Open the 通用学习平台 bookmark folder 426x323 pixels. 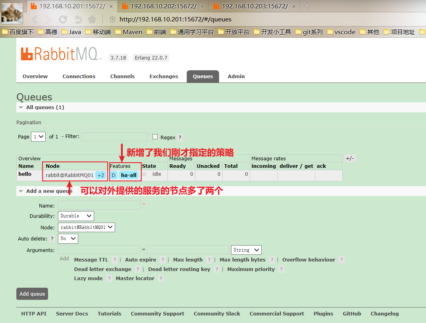[192, 32]
